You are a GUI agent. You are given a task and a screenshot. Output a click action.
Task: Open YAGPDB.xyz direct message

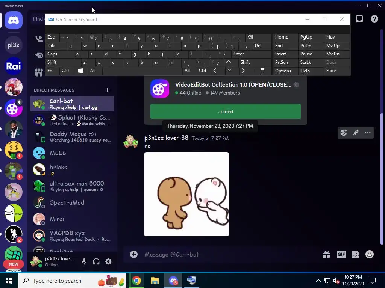click(x=72, y=235)
